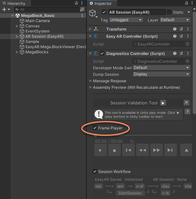The width and height of the screenshot is (196, 199).
Task: Switch to the Hierarchy tab
Action: tap(15, 4)
